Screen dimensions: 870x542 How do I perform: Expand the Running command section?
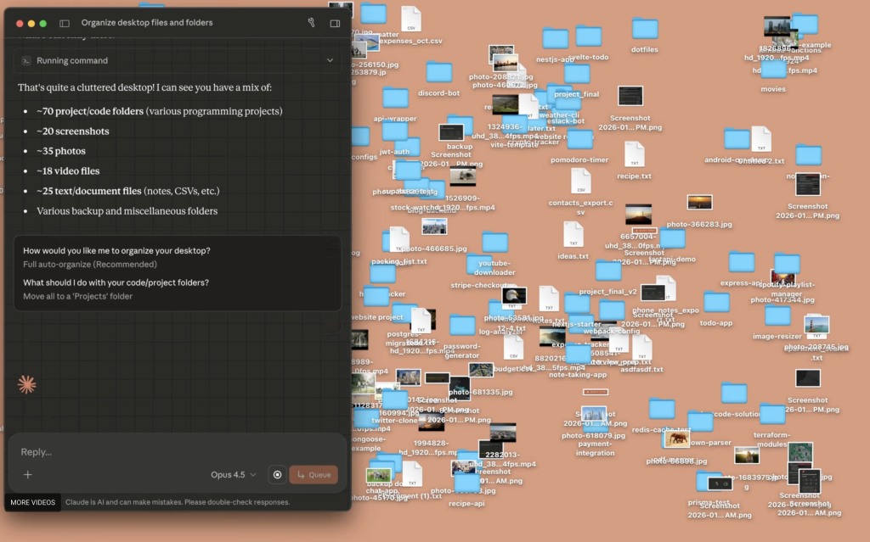tap(330, 60)
